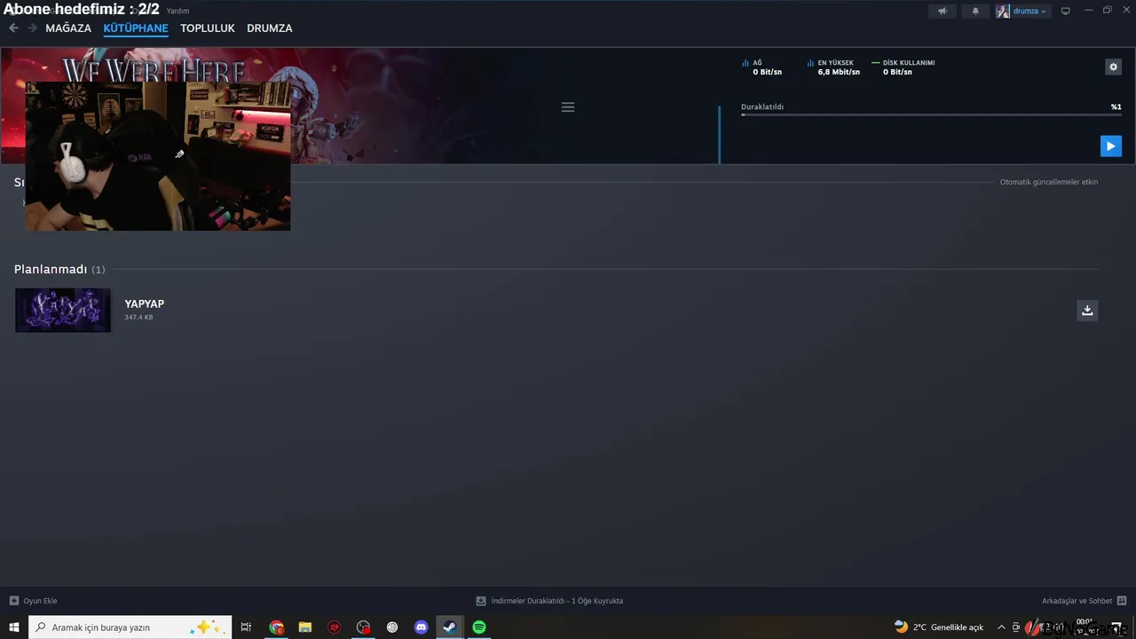The image size is (1136, 639).
Task: Click the Duraklatıldı status label
Action: point(762,106)
